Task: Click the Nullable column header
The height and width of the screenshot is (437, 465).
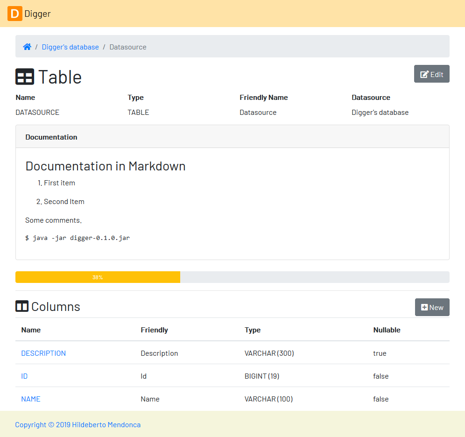Action: click(x=387, y=330)
